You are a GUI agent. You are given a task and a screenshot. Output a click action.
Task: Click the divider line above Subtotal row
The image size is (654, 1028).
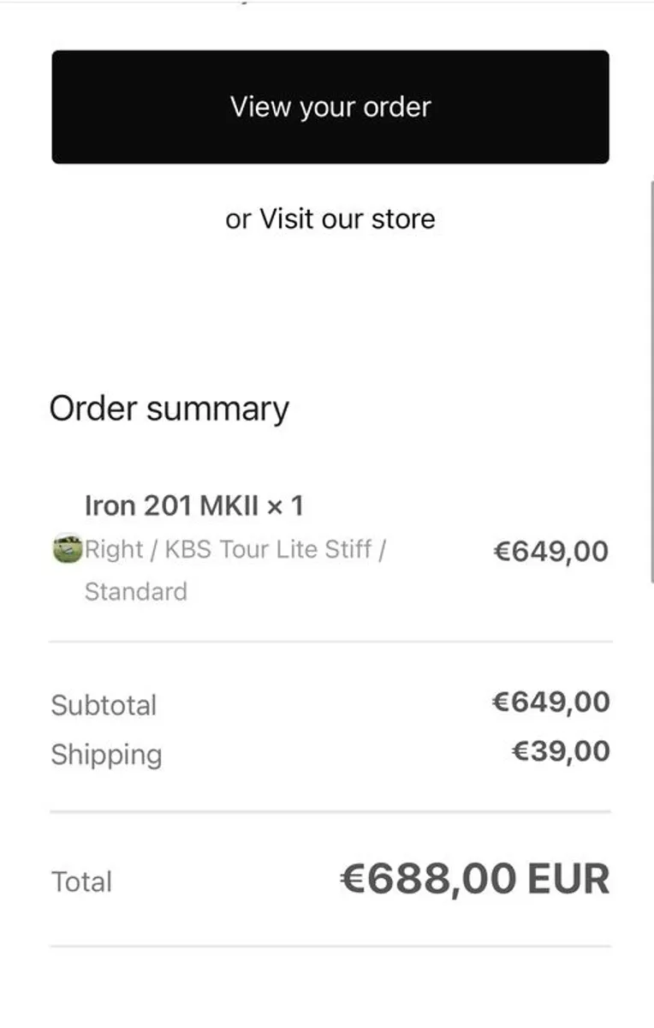pyautogui.click(x=330, y=641)
